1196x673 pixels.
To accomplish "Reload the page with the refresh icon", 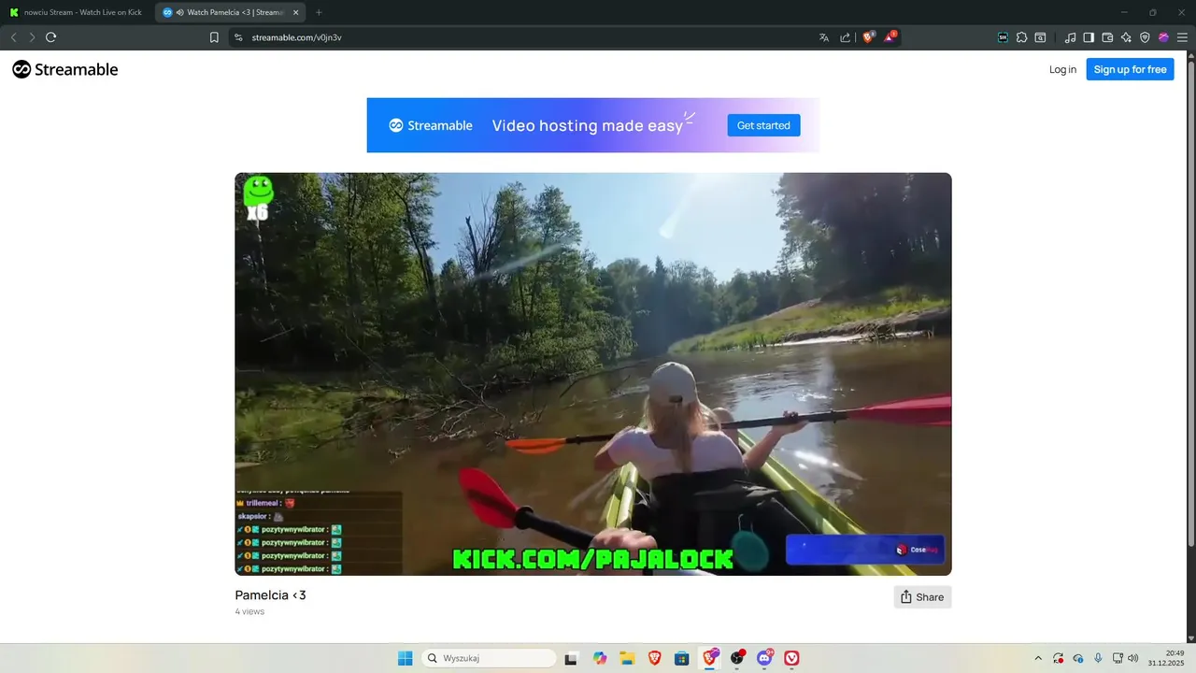I will pos(50,37).
